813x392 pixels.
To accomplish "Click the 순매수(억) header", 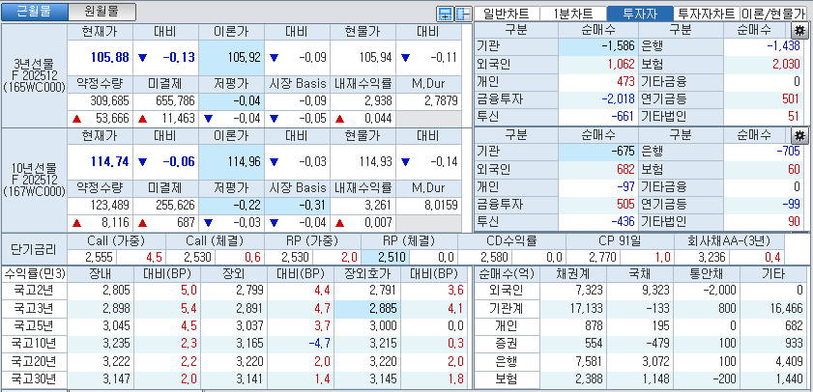I will coord(507,274).
